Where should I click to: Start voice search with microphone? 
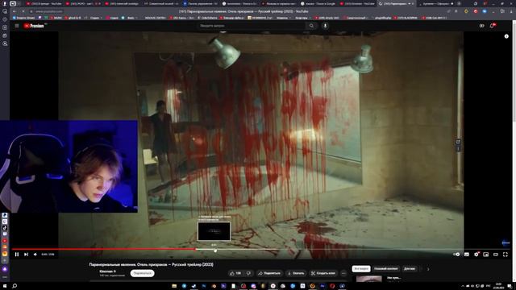pos(325,26)
